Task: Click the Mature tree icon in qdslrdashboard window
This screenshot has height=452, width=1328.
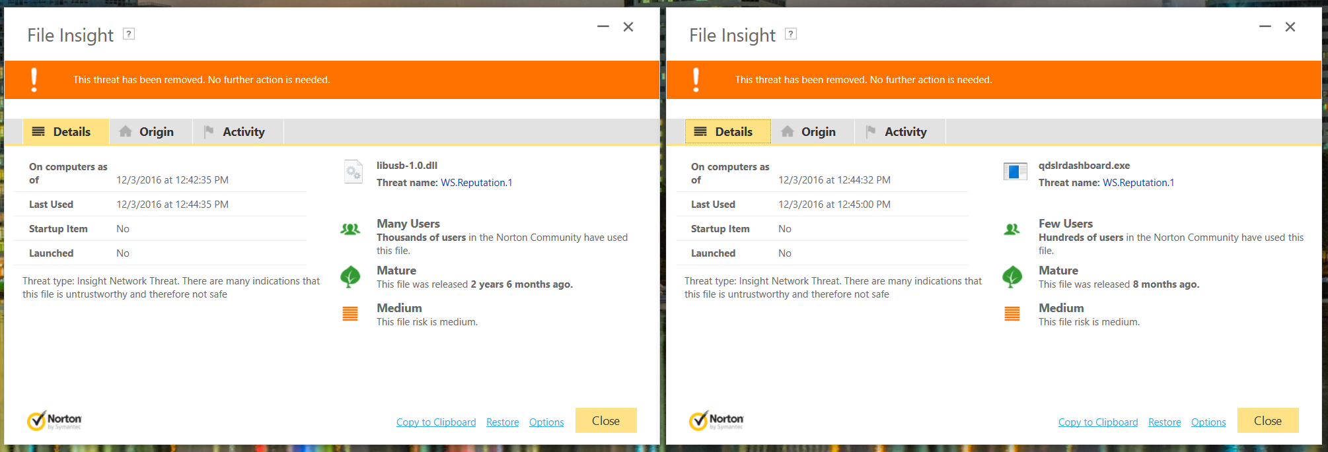Action: 1012,277
